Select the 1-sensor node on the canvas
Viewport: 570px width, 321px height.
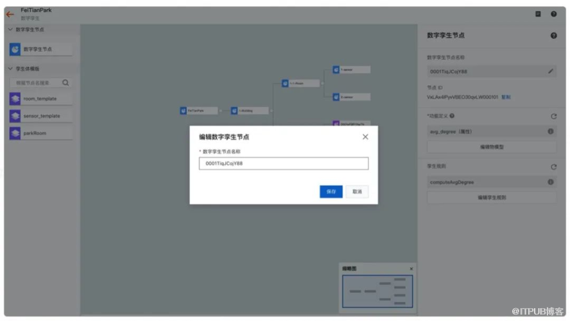pos(352,70)
